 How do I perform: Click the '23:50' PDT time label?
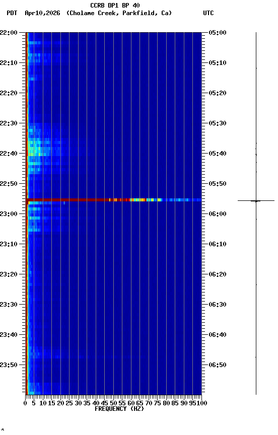[x=9, y=366]
